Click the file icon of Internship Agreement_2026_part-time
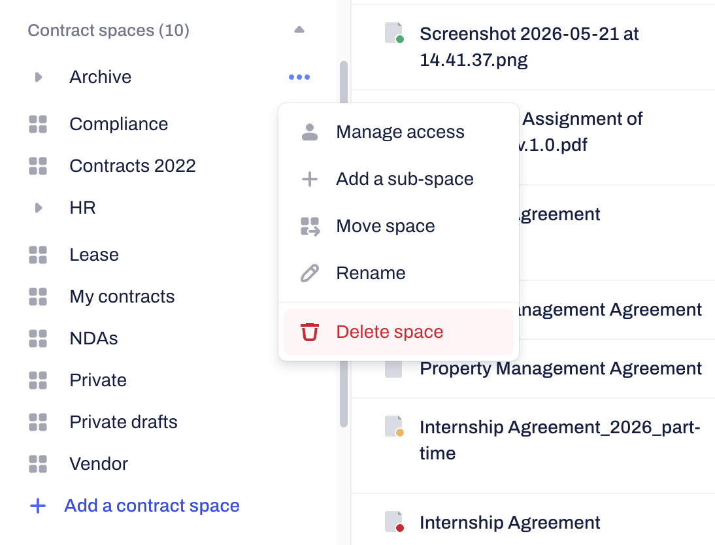The image size is (715, 545). 394,427
